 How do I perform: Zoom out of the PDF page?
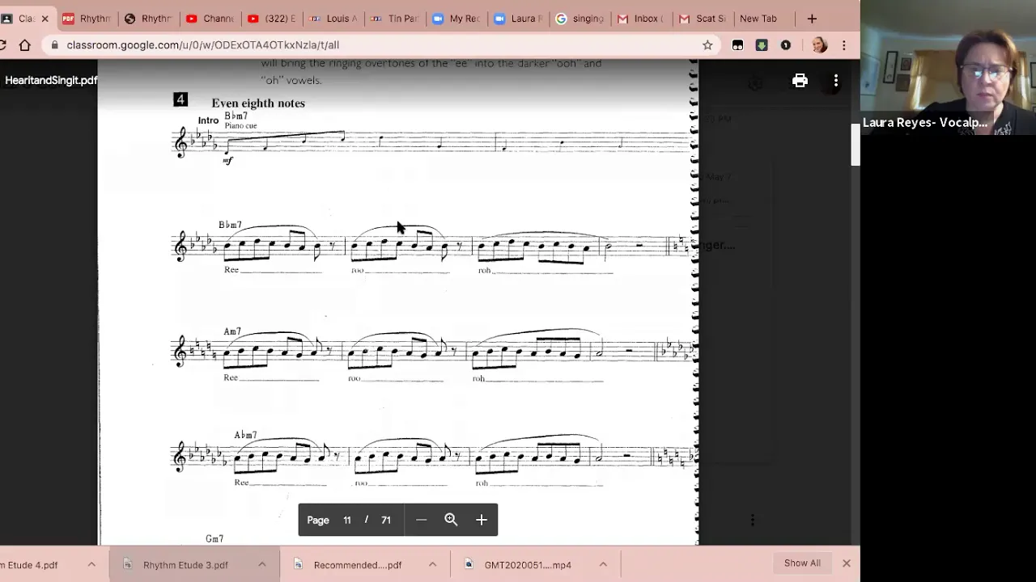(421, 520)
